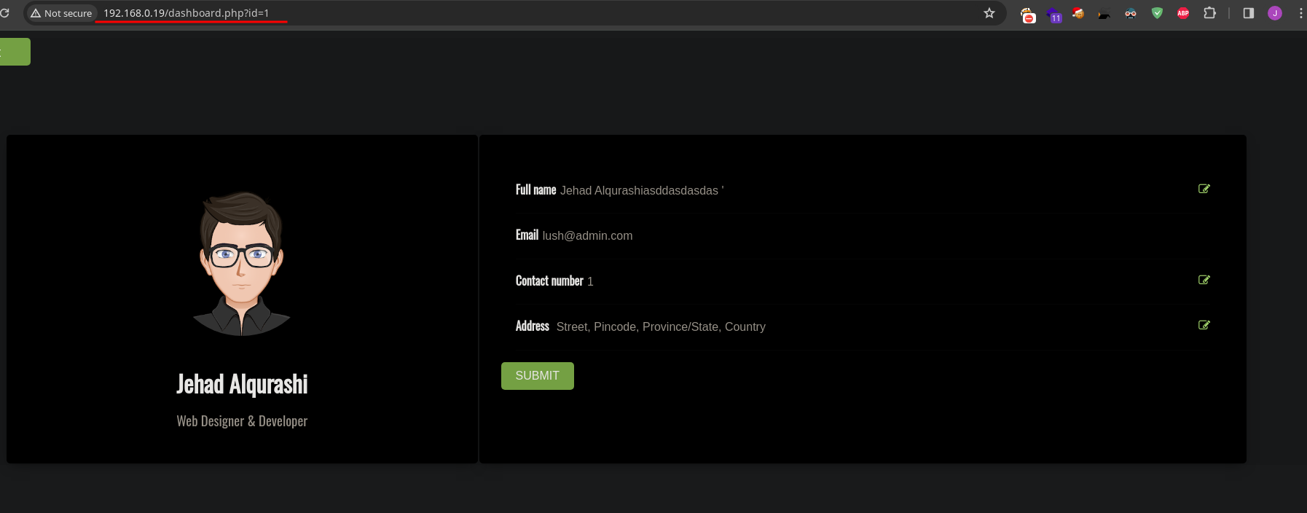Click the dashboard.php URL in address bar
Screen dimensions: 1307x513
[186, 13]
